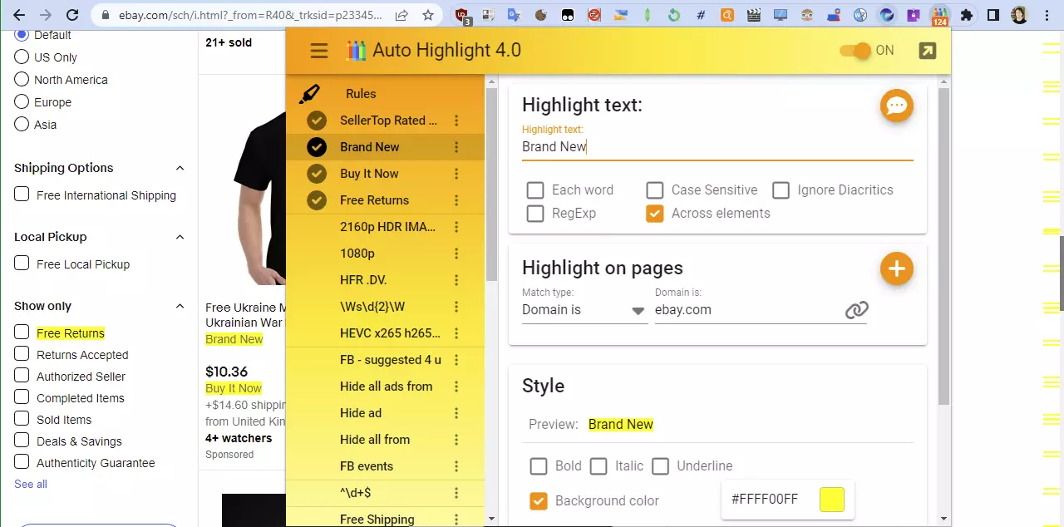The height and width of the screenshot is (527, 1064).
Task: Enable the Case Sensitive option
Action: (x=655, y=190)
